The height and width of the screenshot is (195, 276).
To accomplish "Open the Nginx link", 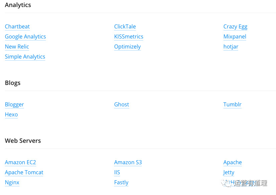I will 12,183.
